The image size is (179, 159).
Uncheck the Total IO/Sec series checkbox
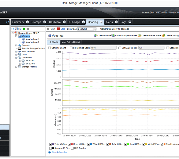point(108,144)
